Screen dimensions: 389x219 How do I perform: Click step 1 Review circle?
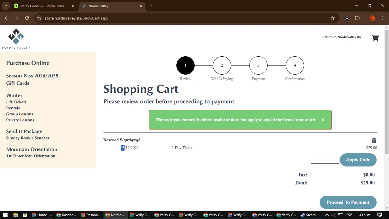pos(185,65)
